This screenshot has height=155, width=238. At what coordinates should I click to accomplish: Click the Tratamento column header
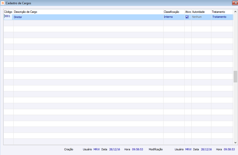[218, 12]
